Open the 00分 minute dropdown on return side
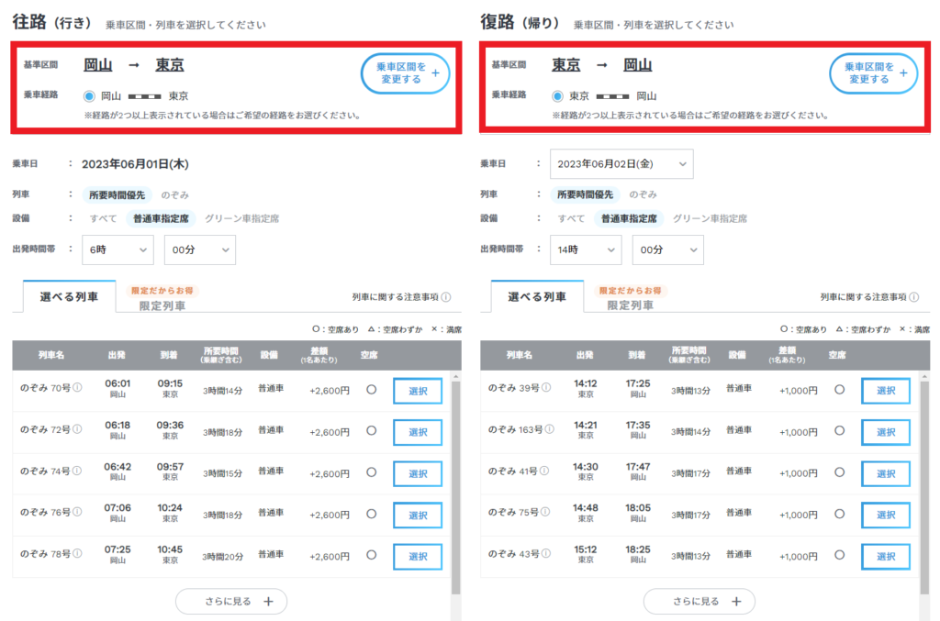The width and height of the screenshot is (940, 621). pyautogui.click(x=667, y=250)
